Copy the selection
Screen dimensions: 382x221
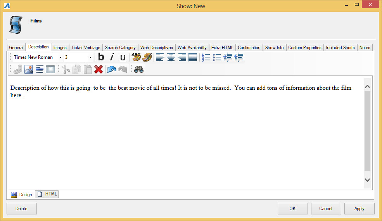(77, 69)
